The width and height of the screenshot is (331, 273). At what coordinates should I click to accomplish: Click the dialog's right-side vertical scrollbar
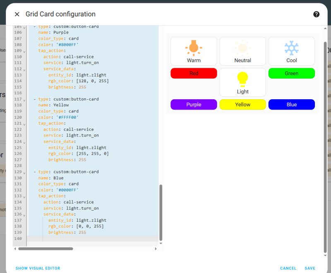click(x=325, y=147)
